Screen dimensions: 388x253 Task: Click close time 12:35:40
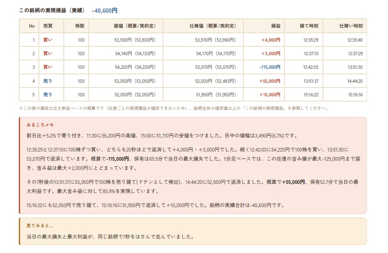(355, 40)
